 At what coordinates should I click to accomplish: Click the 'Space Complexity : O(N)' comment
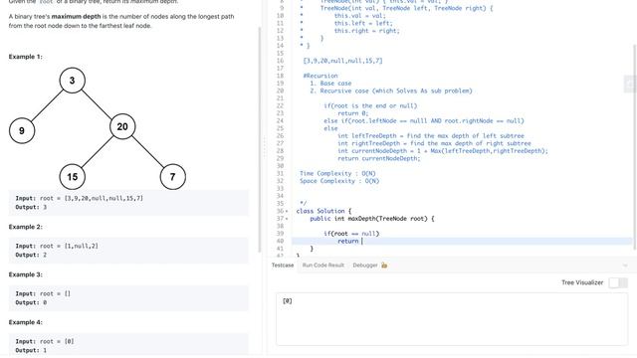[339, 181]
